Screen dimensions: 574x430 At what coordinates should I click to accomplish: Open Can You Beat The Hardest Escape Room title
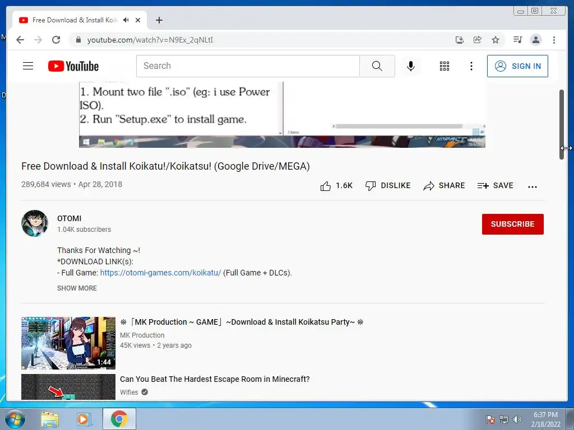pos(215,379)
